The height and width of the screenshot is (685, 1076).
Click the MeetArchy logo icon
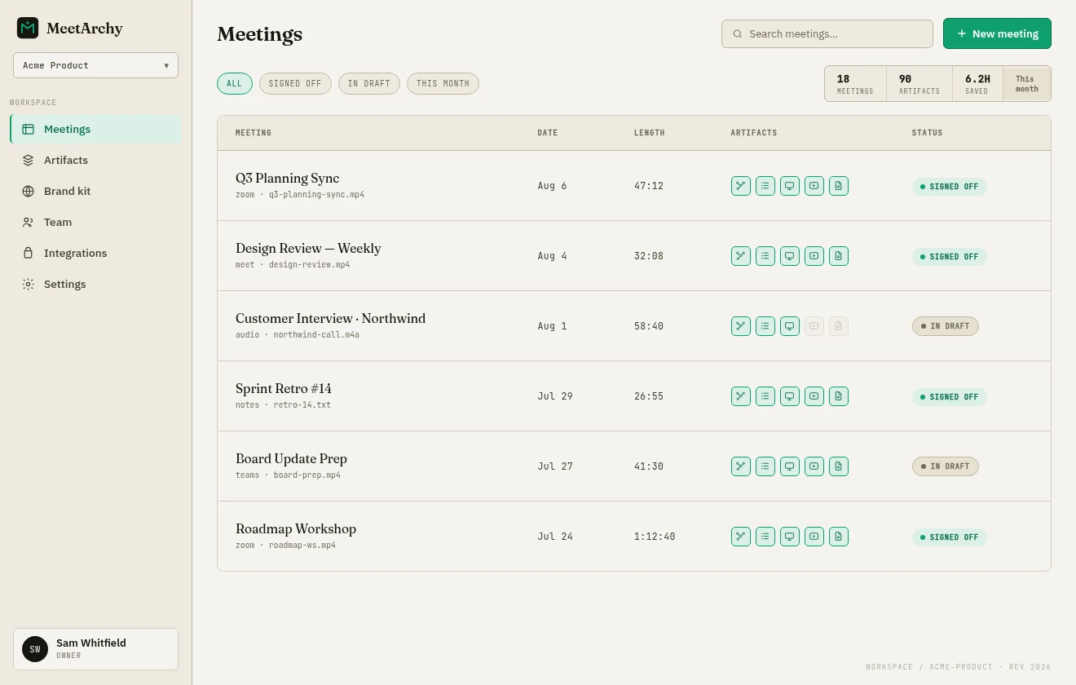(28, 28)
